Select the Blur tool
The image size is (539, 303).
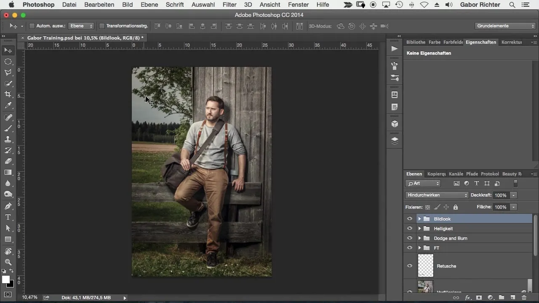tap(8, 183)
